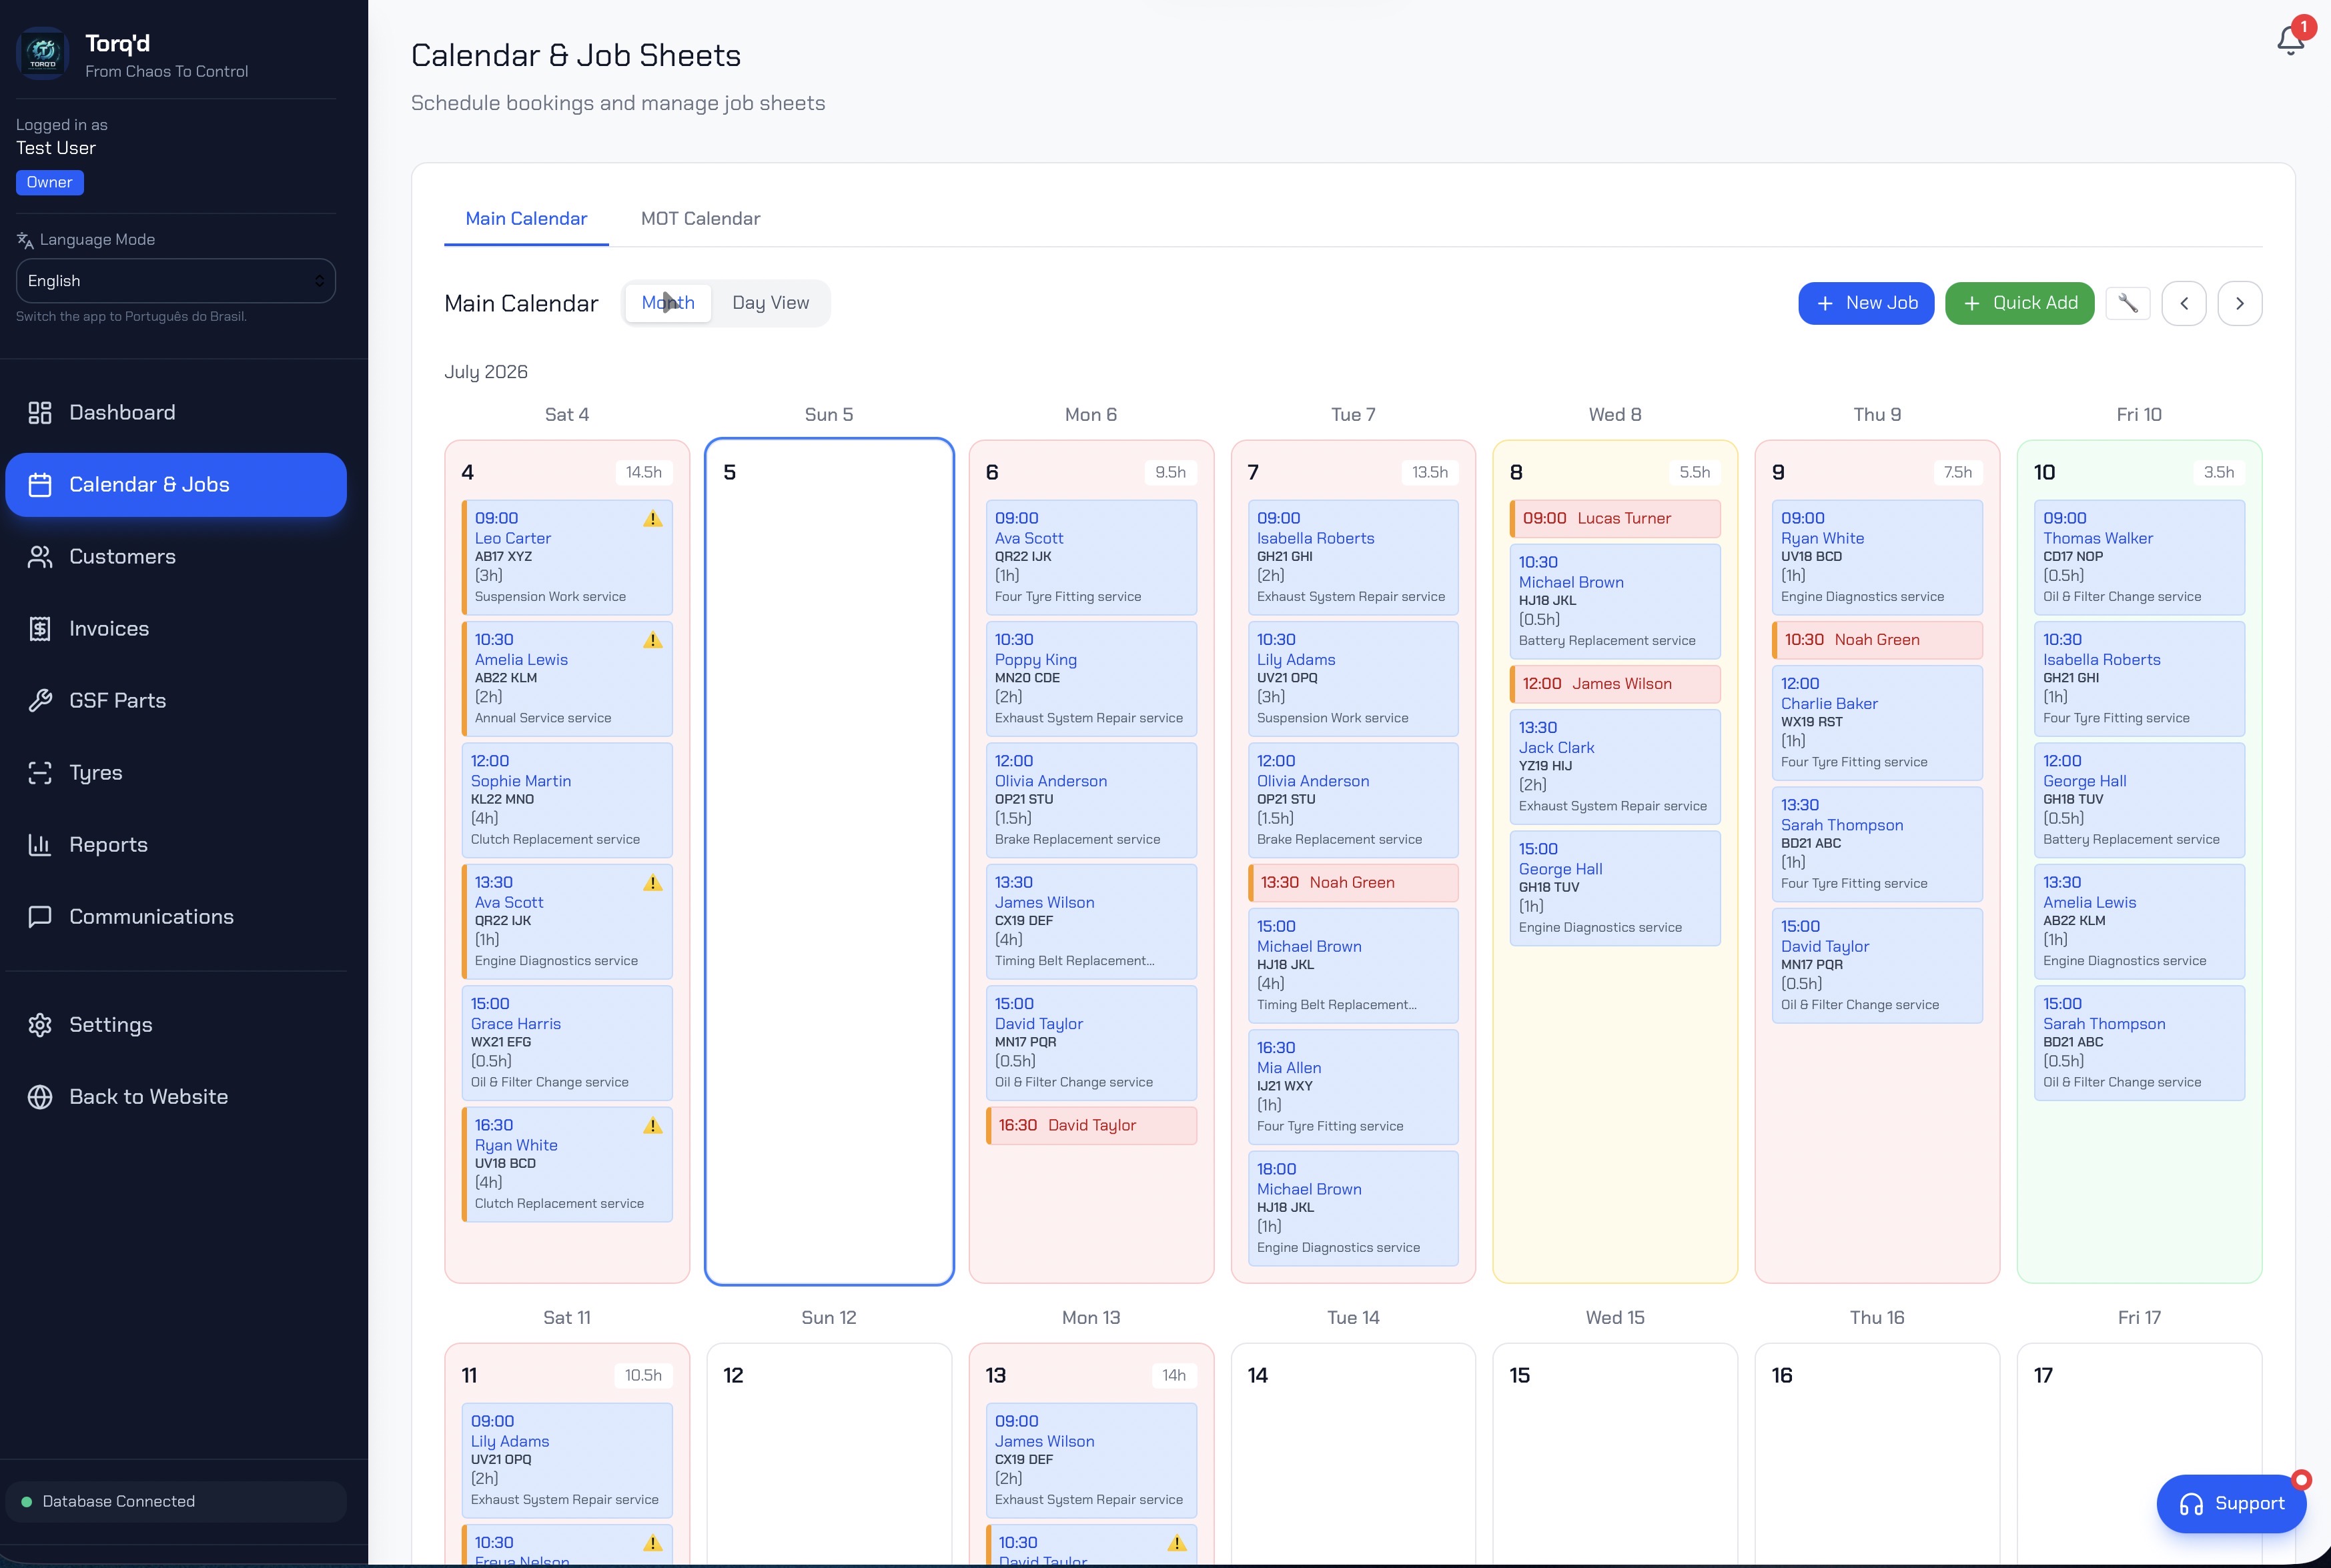Screen dimensions: 2331x1568
Task: Open Invoices in sidebar
Action: click(x=176, y=629)
